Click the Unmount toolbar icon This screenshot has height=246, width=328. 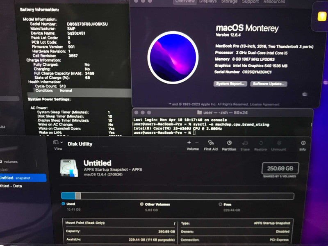(x=279, y=143)
